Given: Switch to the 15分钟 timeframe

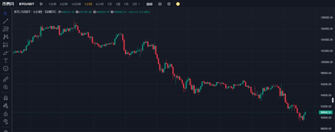Looking at the screenshot, I should tap(76, 4).
